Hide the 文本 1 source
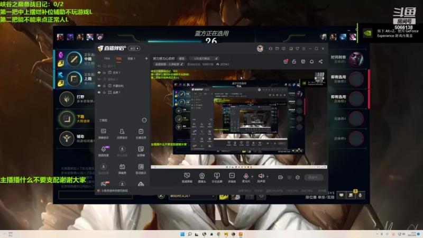Screen dimensions: 423x238 point(99,72)
